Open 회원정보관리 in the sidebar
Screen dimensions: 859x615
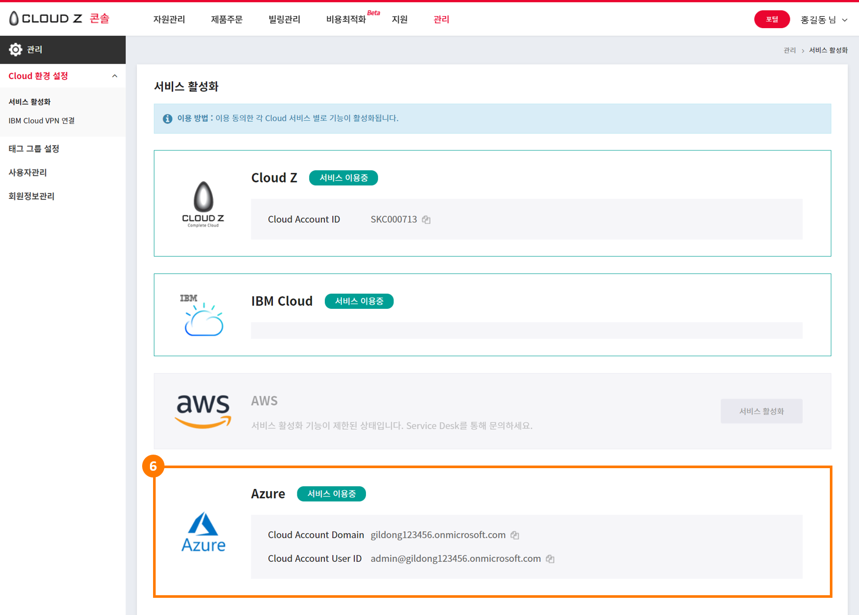pyautogui.click(x=31, y=196)
